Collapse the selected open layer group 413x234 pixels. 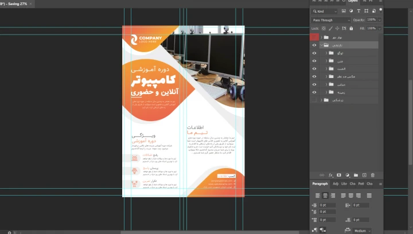320,45
